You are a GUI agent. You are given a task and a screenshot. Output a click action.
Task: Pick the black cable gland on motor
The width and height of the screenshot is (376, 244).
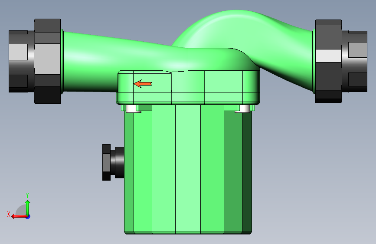(113, 162)
